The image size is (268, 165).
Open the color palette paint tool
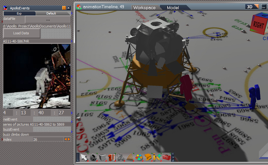coord(139,157)
